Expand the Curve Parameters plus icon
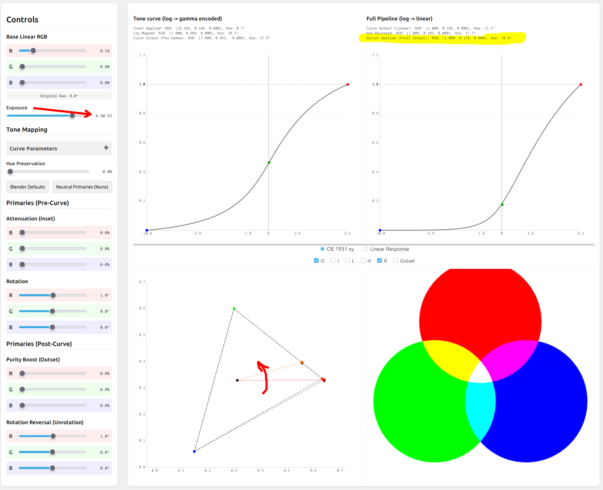 tap(106, 148)
